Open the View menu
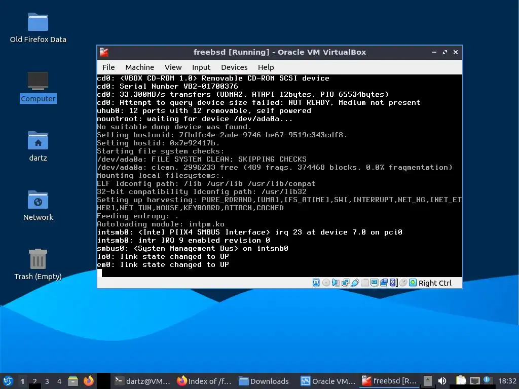 [x=173, y=67]
